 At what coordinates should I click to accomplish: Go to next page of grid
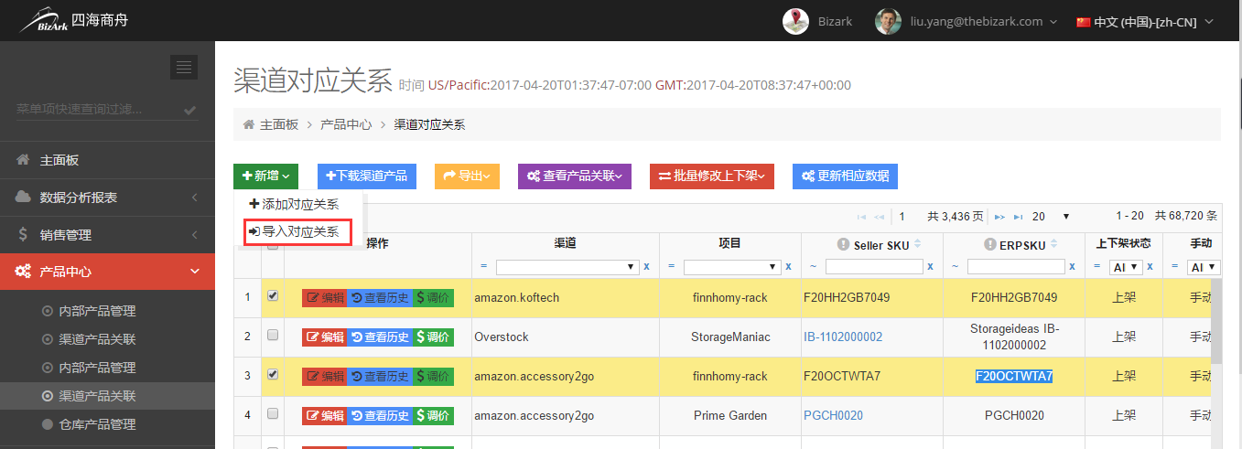tap(999, 217)
